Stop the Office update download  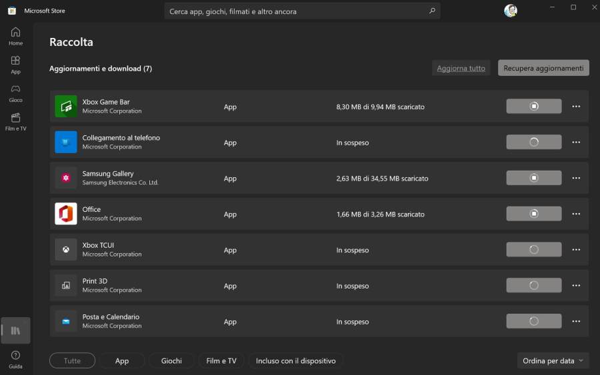point(533,214)
